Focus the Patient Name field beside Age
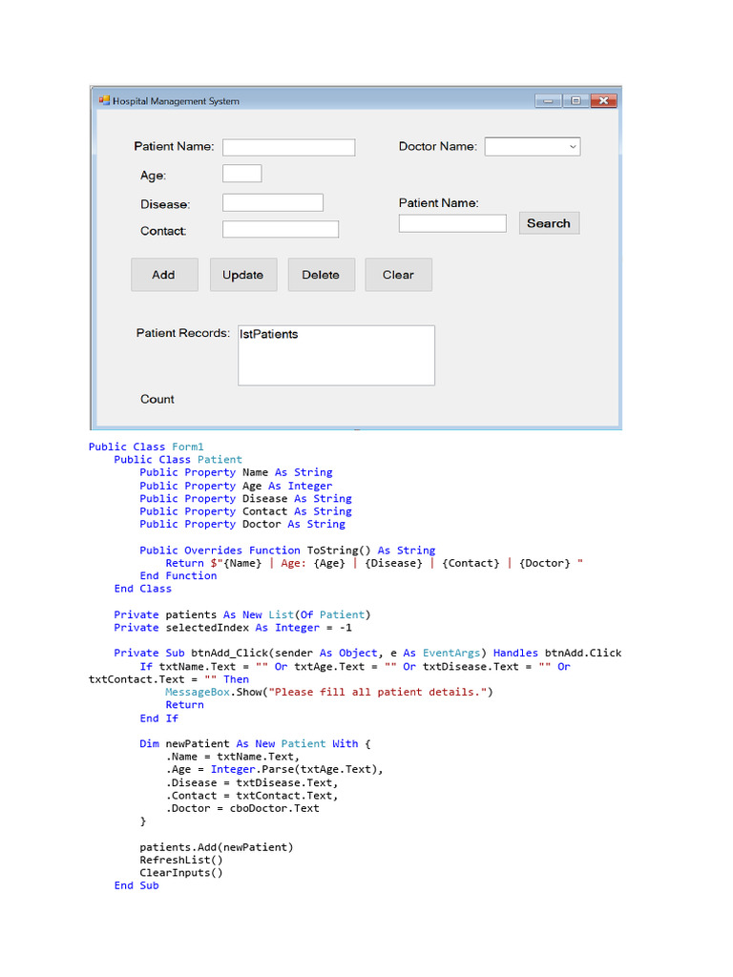This screenshot has height=977, width=733. pyautogui.click(x=288, y=147)
